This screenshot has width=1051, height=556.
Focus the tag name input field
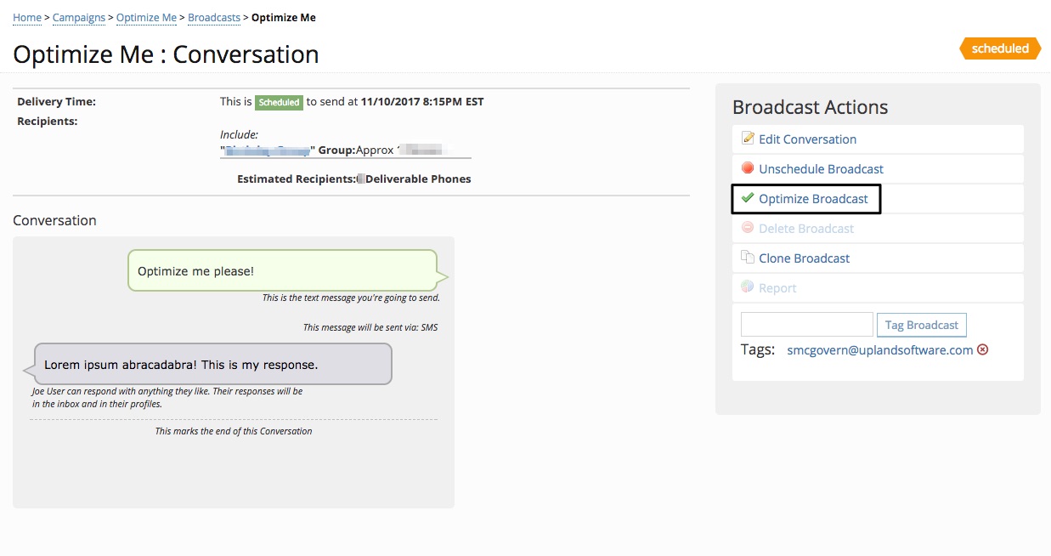[x=806, y=325]
